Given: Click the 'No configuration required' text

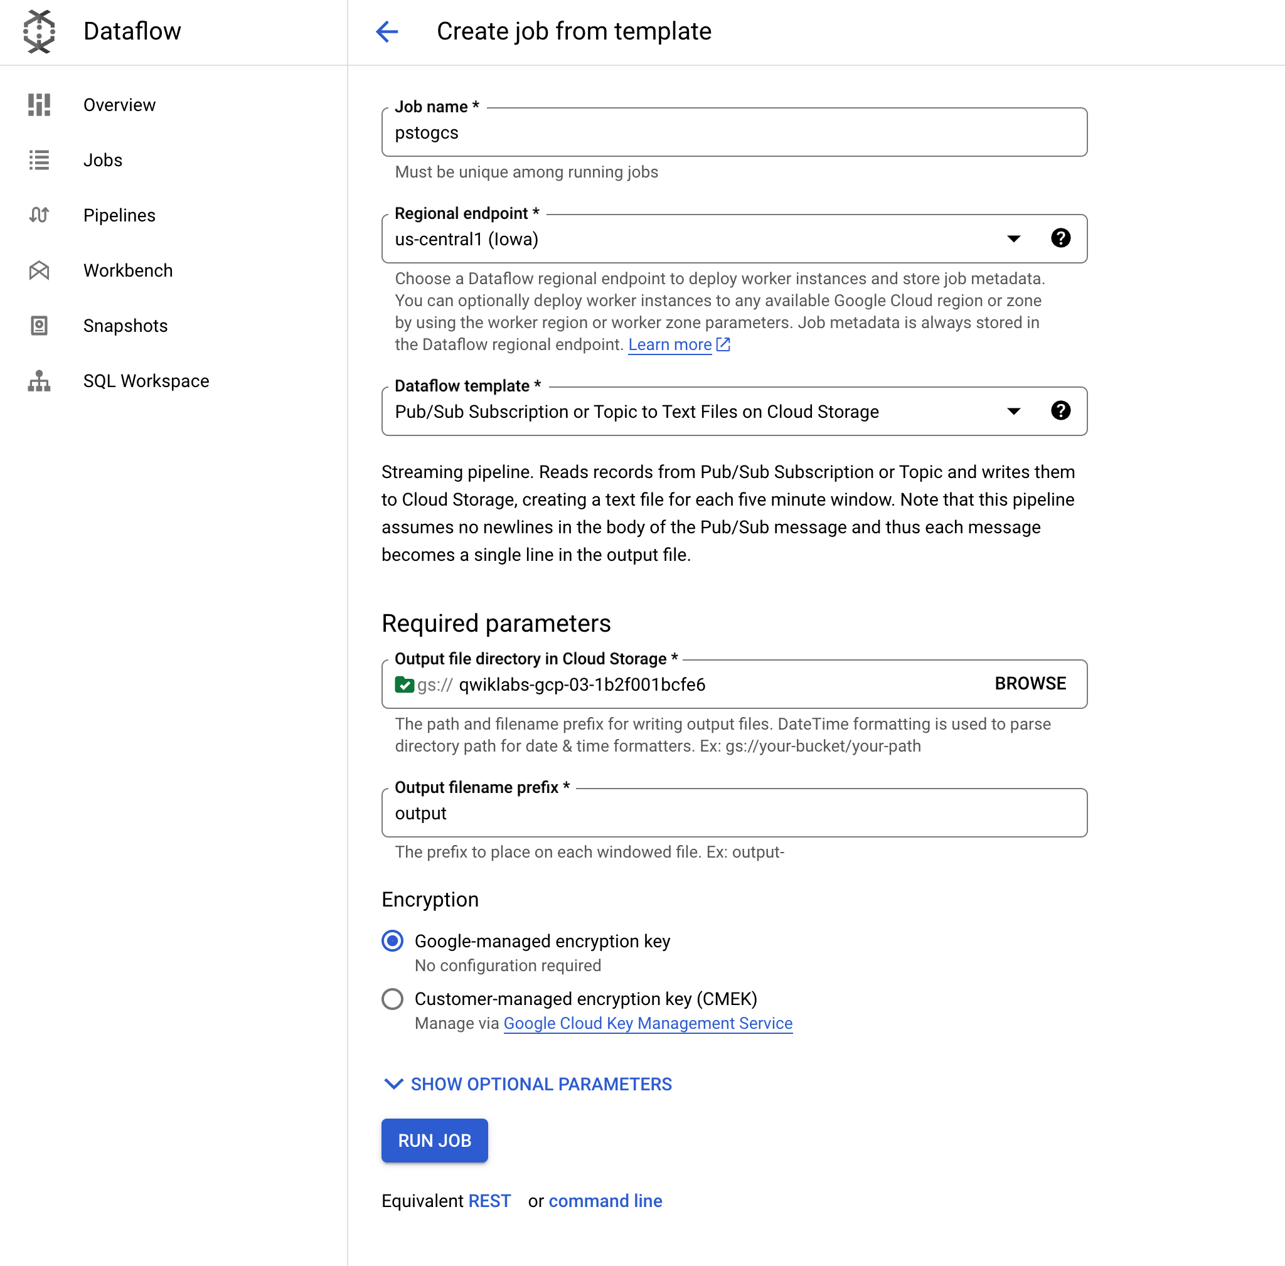Looking at the screenshot, I should [508, 965].
